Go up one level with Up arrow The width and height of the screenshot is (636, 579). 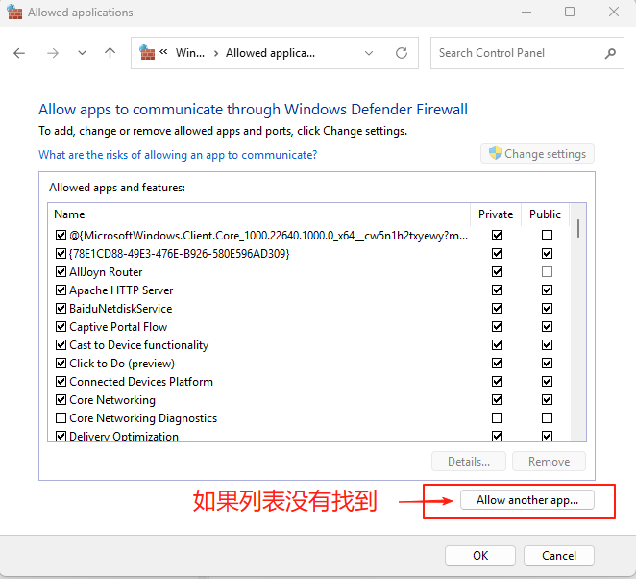[x=110, y=53]
